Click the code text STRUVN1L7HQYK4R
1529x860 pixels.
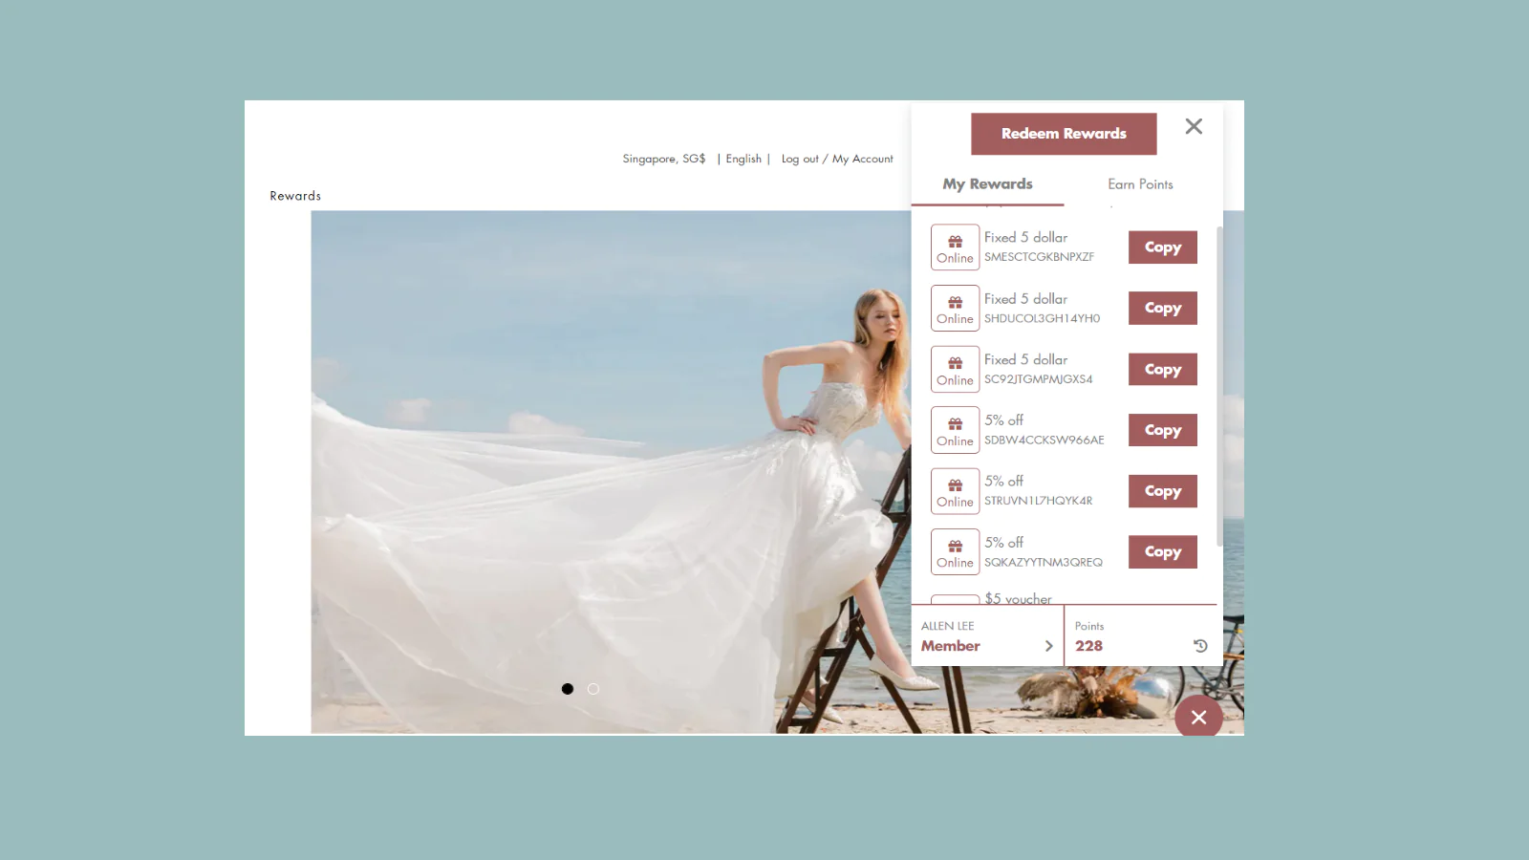coord(1039,501)
